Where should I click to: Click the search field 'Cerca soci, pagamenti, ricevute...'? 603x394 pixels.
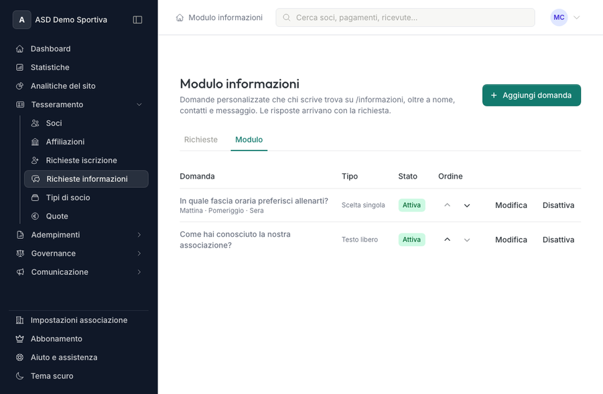[405, 17]
